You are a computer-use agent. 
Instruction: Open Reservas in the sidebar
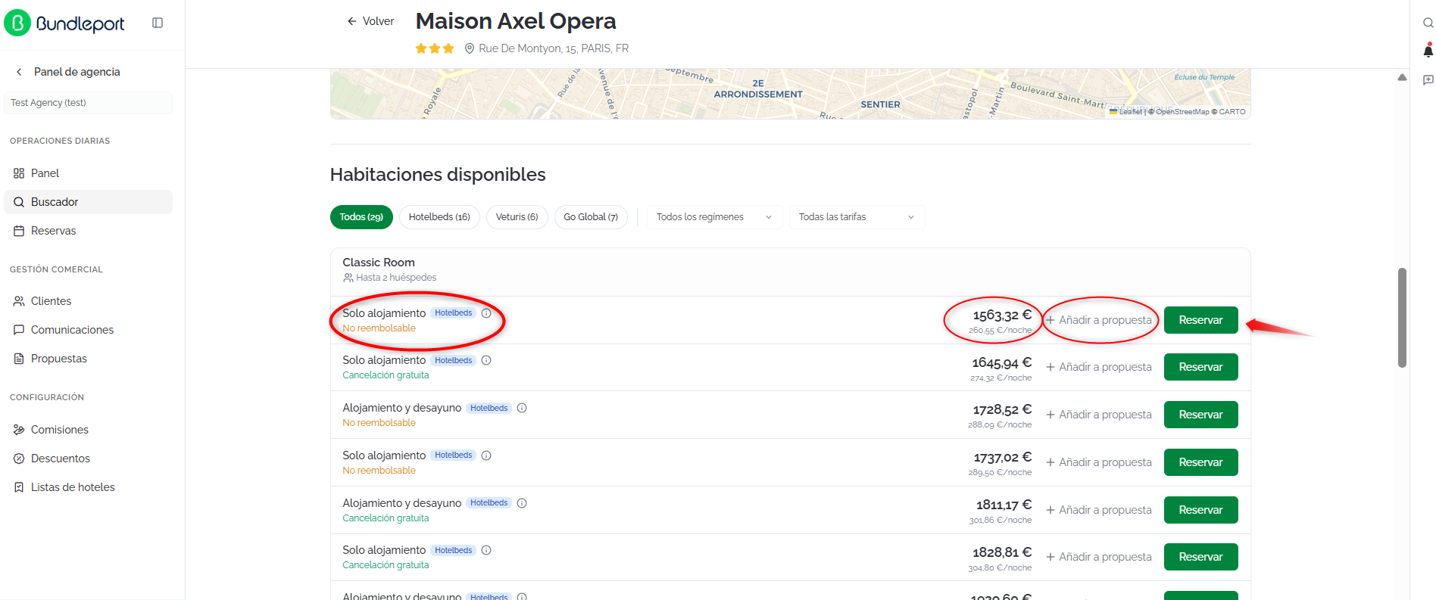(88, 231)
